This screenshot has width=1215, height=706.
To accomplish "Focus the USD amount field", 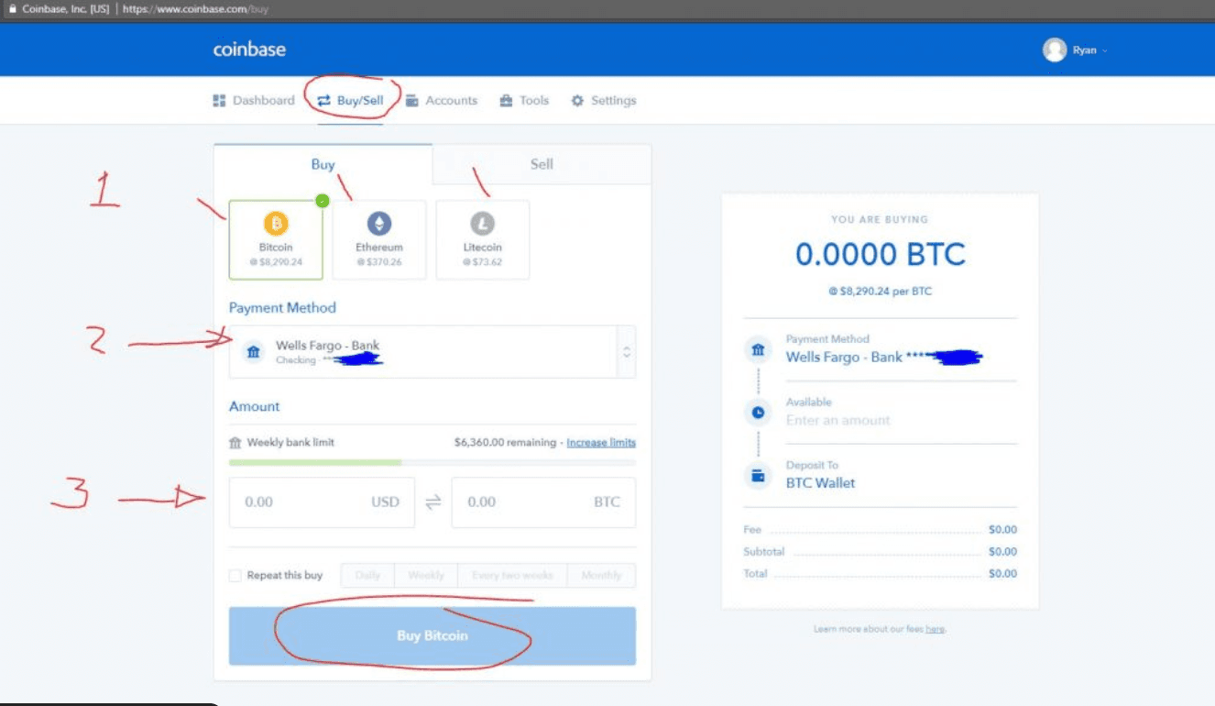I will coord(322,502).
